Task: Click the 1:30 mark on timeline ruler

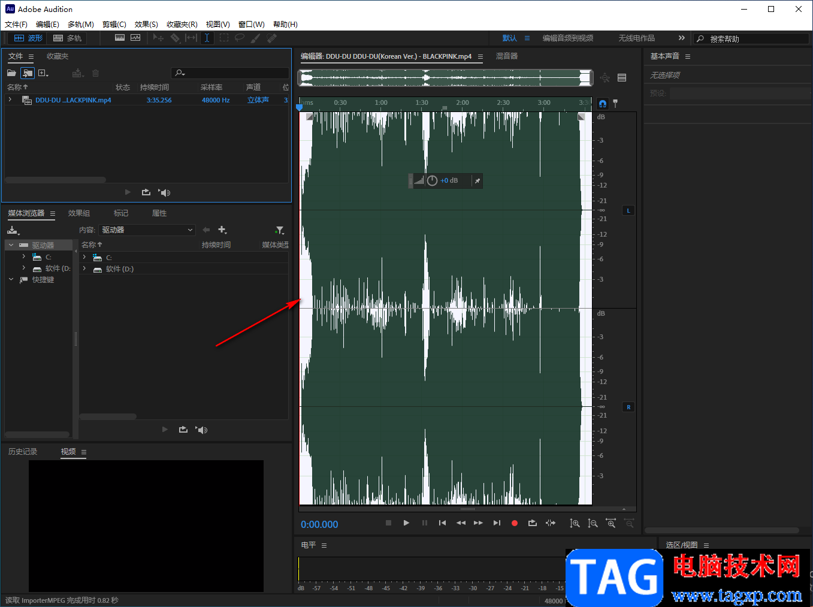Action: [422, 102]
